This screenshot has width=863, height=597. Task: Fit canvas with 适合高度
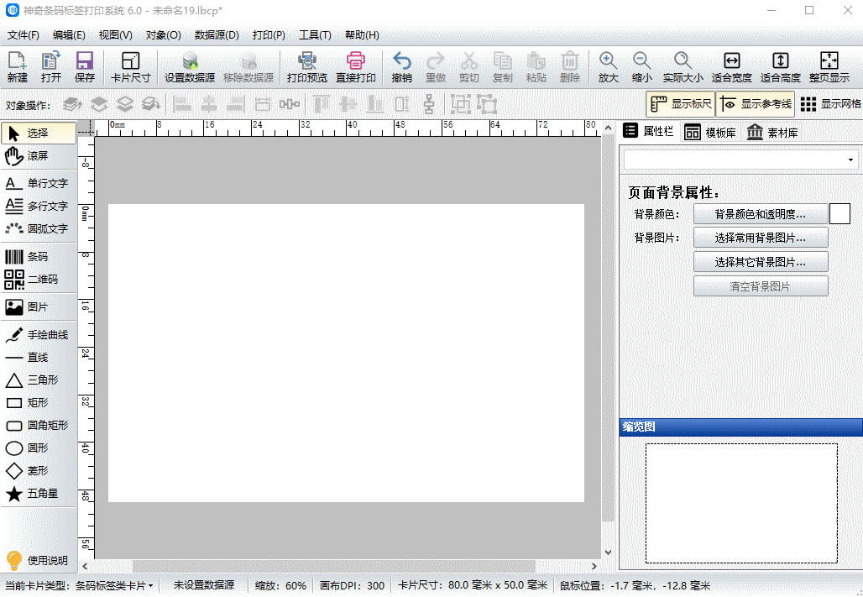pyautogui.click(x=781, y=67)
